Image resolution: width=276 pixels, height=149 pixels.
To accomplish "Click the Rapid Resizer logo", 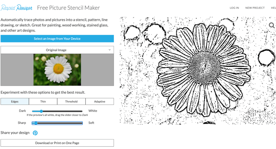I will click(16, 8).
